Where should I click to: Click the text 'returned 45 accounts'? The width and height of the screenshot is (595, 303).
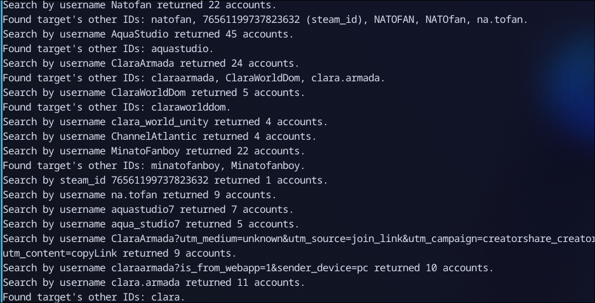231,34
